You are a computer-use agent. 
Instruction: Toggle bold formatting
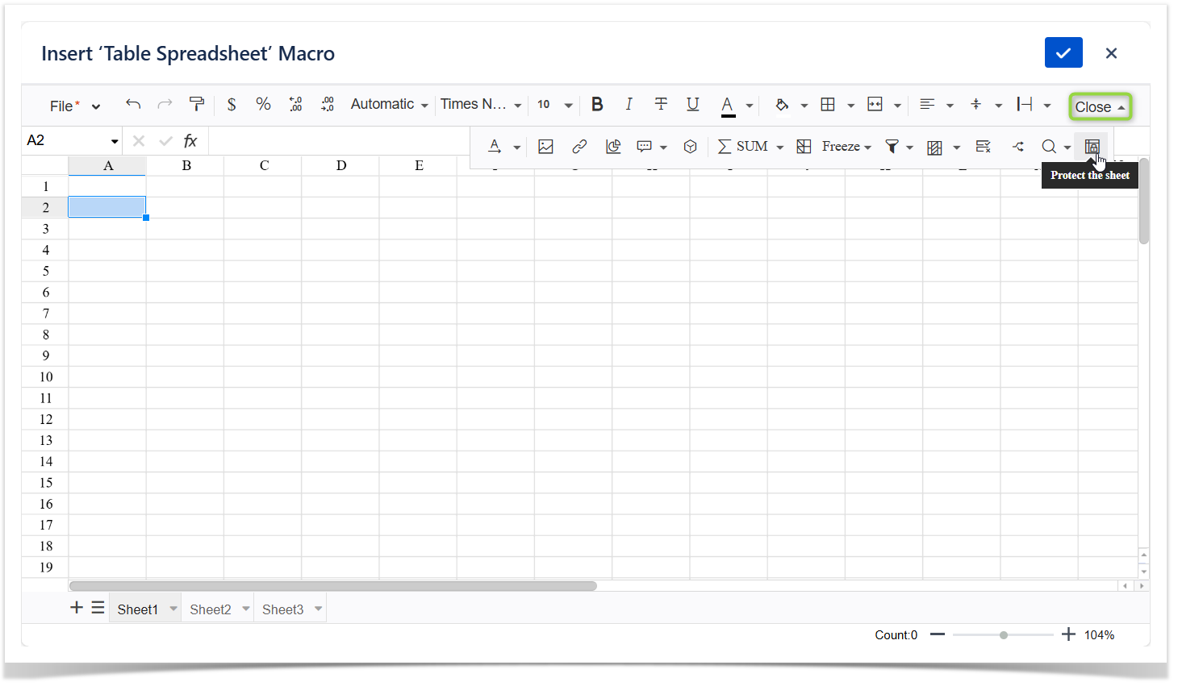pyautogui.click(x=597, y=105)
